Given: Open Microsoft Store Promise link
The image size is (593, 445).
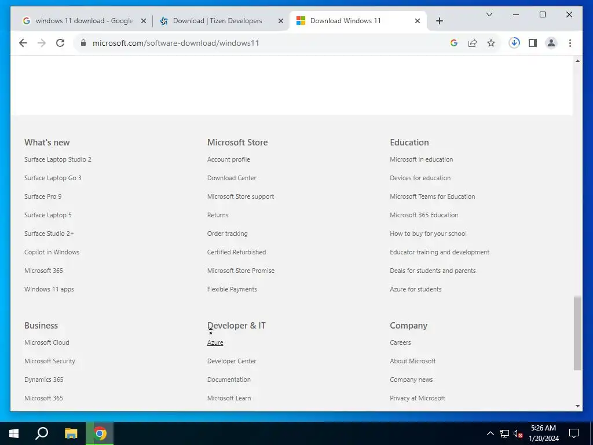Looking at the screenshot, I should point(241,271).
